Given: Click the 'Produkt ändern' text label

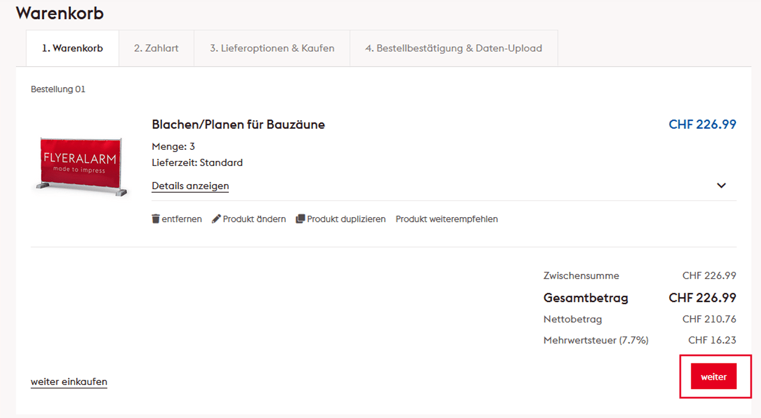Looking at the screenshot, I should pos(254,219).
